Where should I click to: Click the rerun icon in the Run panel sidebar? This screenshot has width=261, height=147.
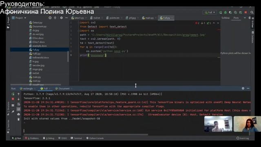pyautogui.click(x=13, y=94)
